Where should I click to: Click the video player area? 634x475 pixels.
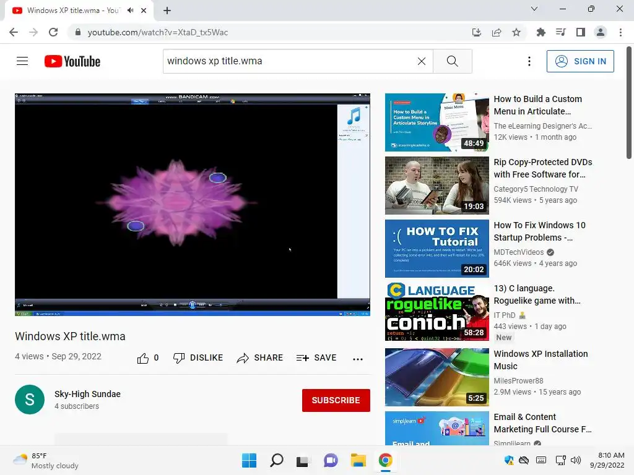tap(193, 204)
